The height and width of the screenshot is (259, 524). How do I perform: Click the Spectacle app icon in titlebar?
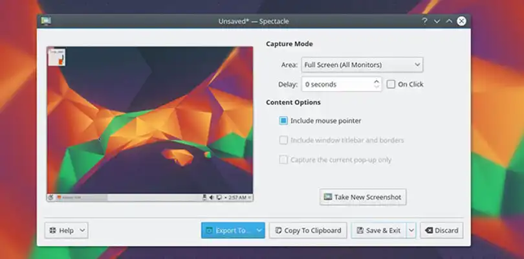coord(46,21)
